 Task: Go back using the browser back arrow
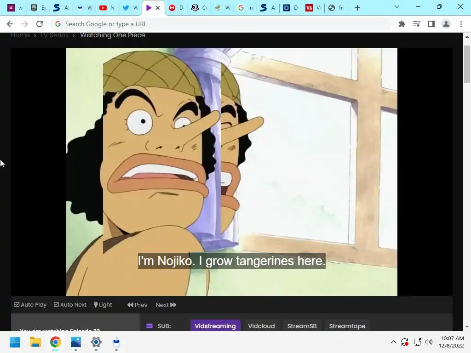coord(10,24)
